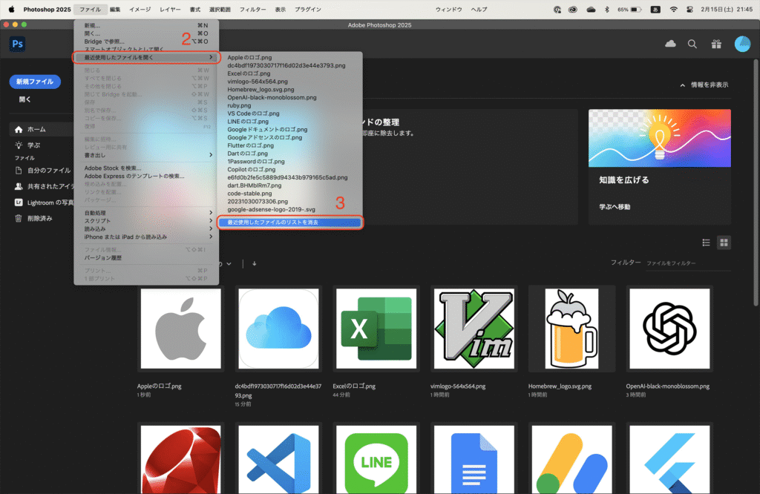760x494 pixels.
Task: Collapse the 情報を非表示 chevron
Action: click(x=683, y=85)
